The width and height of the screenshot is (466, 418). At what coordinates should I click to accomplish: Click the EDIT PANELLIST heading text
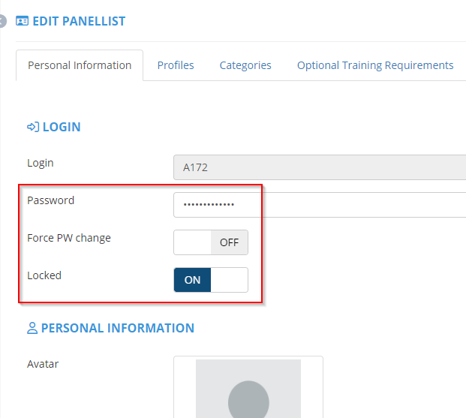pyautogui.click(x=79, y=21)
